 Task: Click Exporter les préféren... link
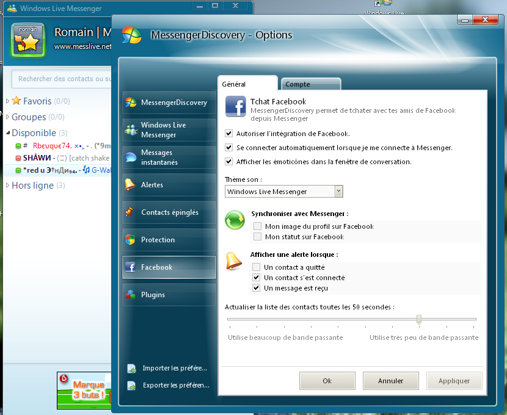(176, 385)
